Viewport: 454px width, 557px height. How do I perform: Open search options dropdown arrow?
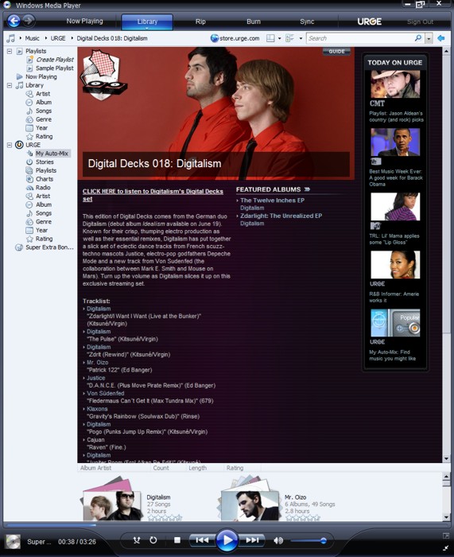click(429, 38)
